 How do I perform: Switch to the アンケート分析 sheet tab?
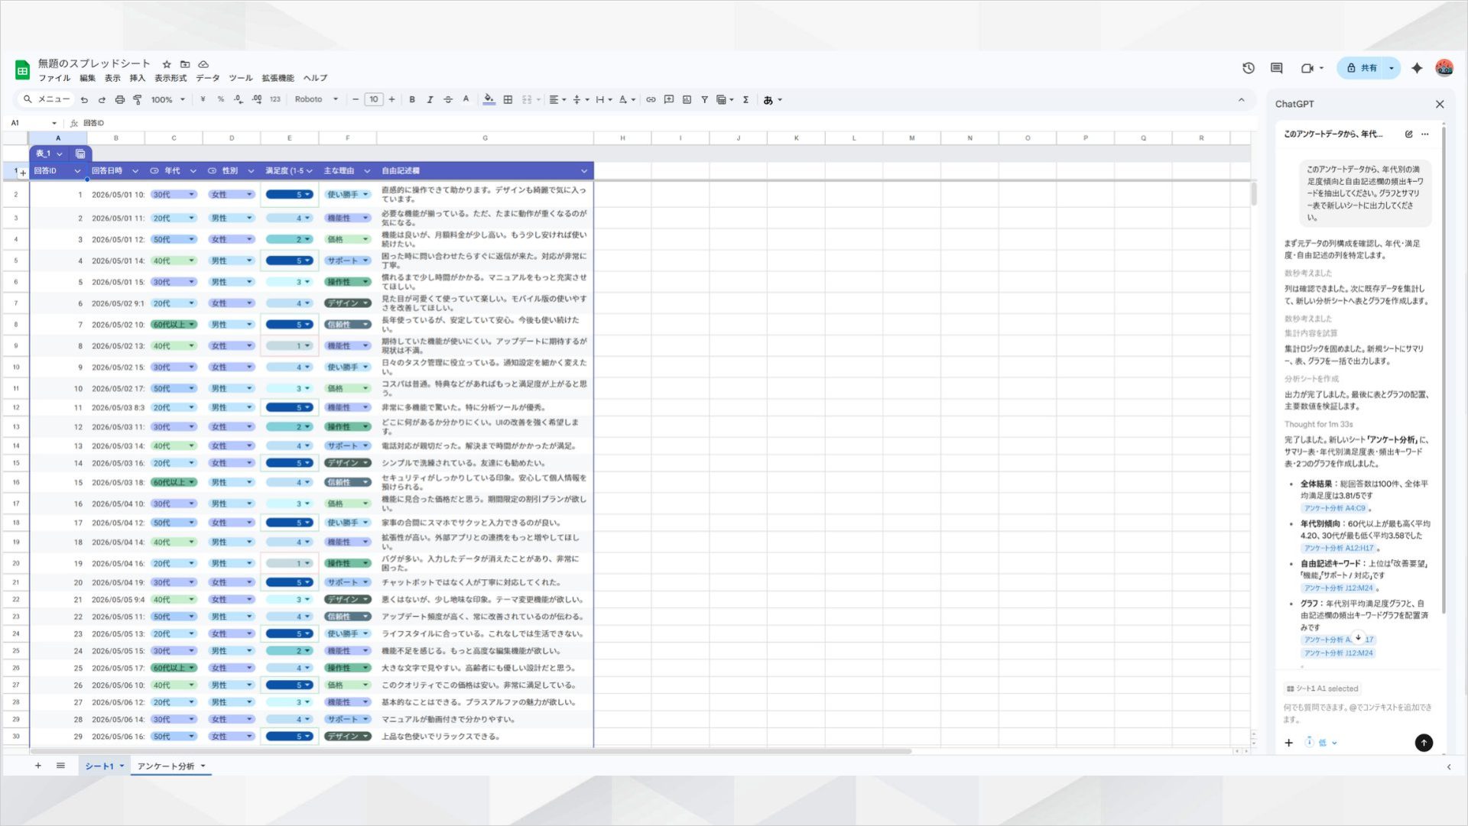tap(171, 766)
